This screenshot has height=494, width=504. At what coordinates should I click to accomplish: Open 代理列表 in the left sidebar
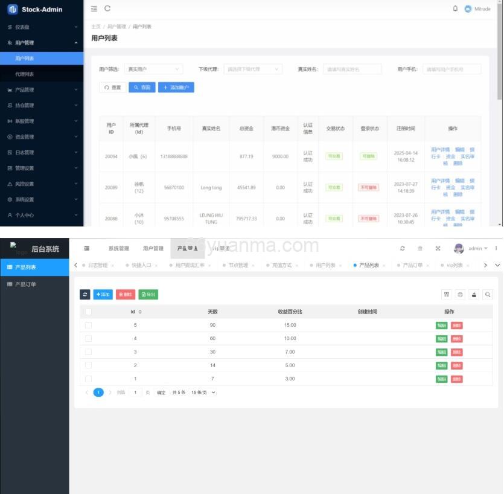tap(25, 74)
